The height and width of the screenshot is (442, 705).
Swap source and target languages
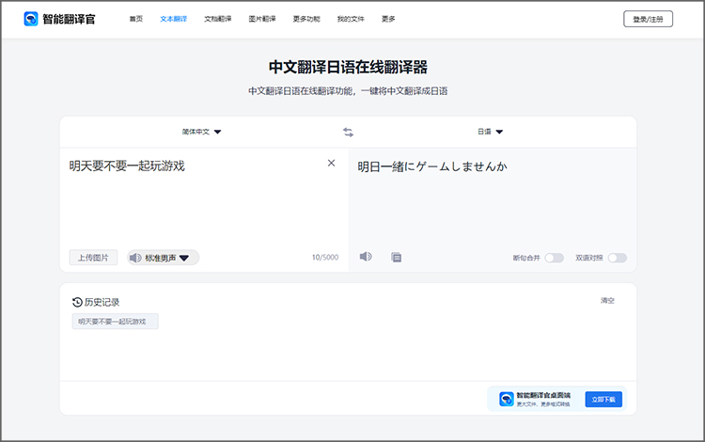point(348,133)
